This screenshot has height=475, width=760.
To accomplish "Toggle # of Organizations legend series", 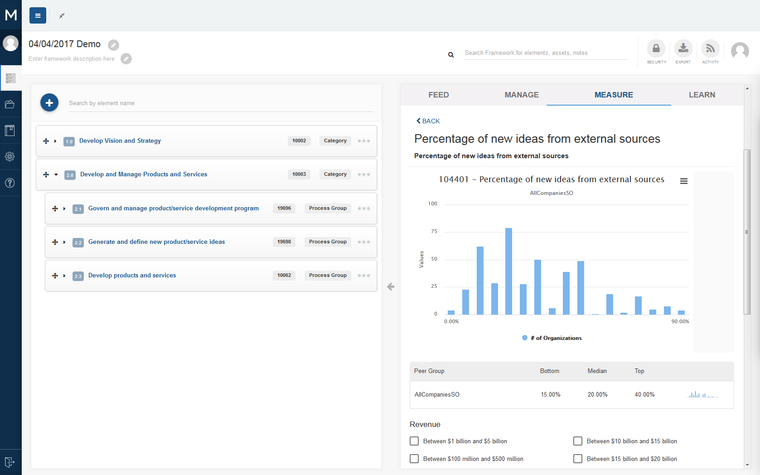I will pyautogui.click(x=552, y=338).
